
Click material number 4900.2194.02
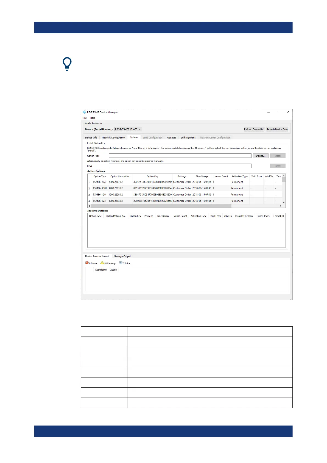click(116, 201)
